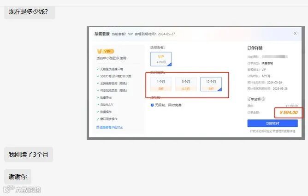Click the help icon beside 订单金额
Screen dimensions: 308x196
pos(263,99)
